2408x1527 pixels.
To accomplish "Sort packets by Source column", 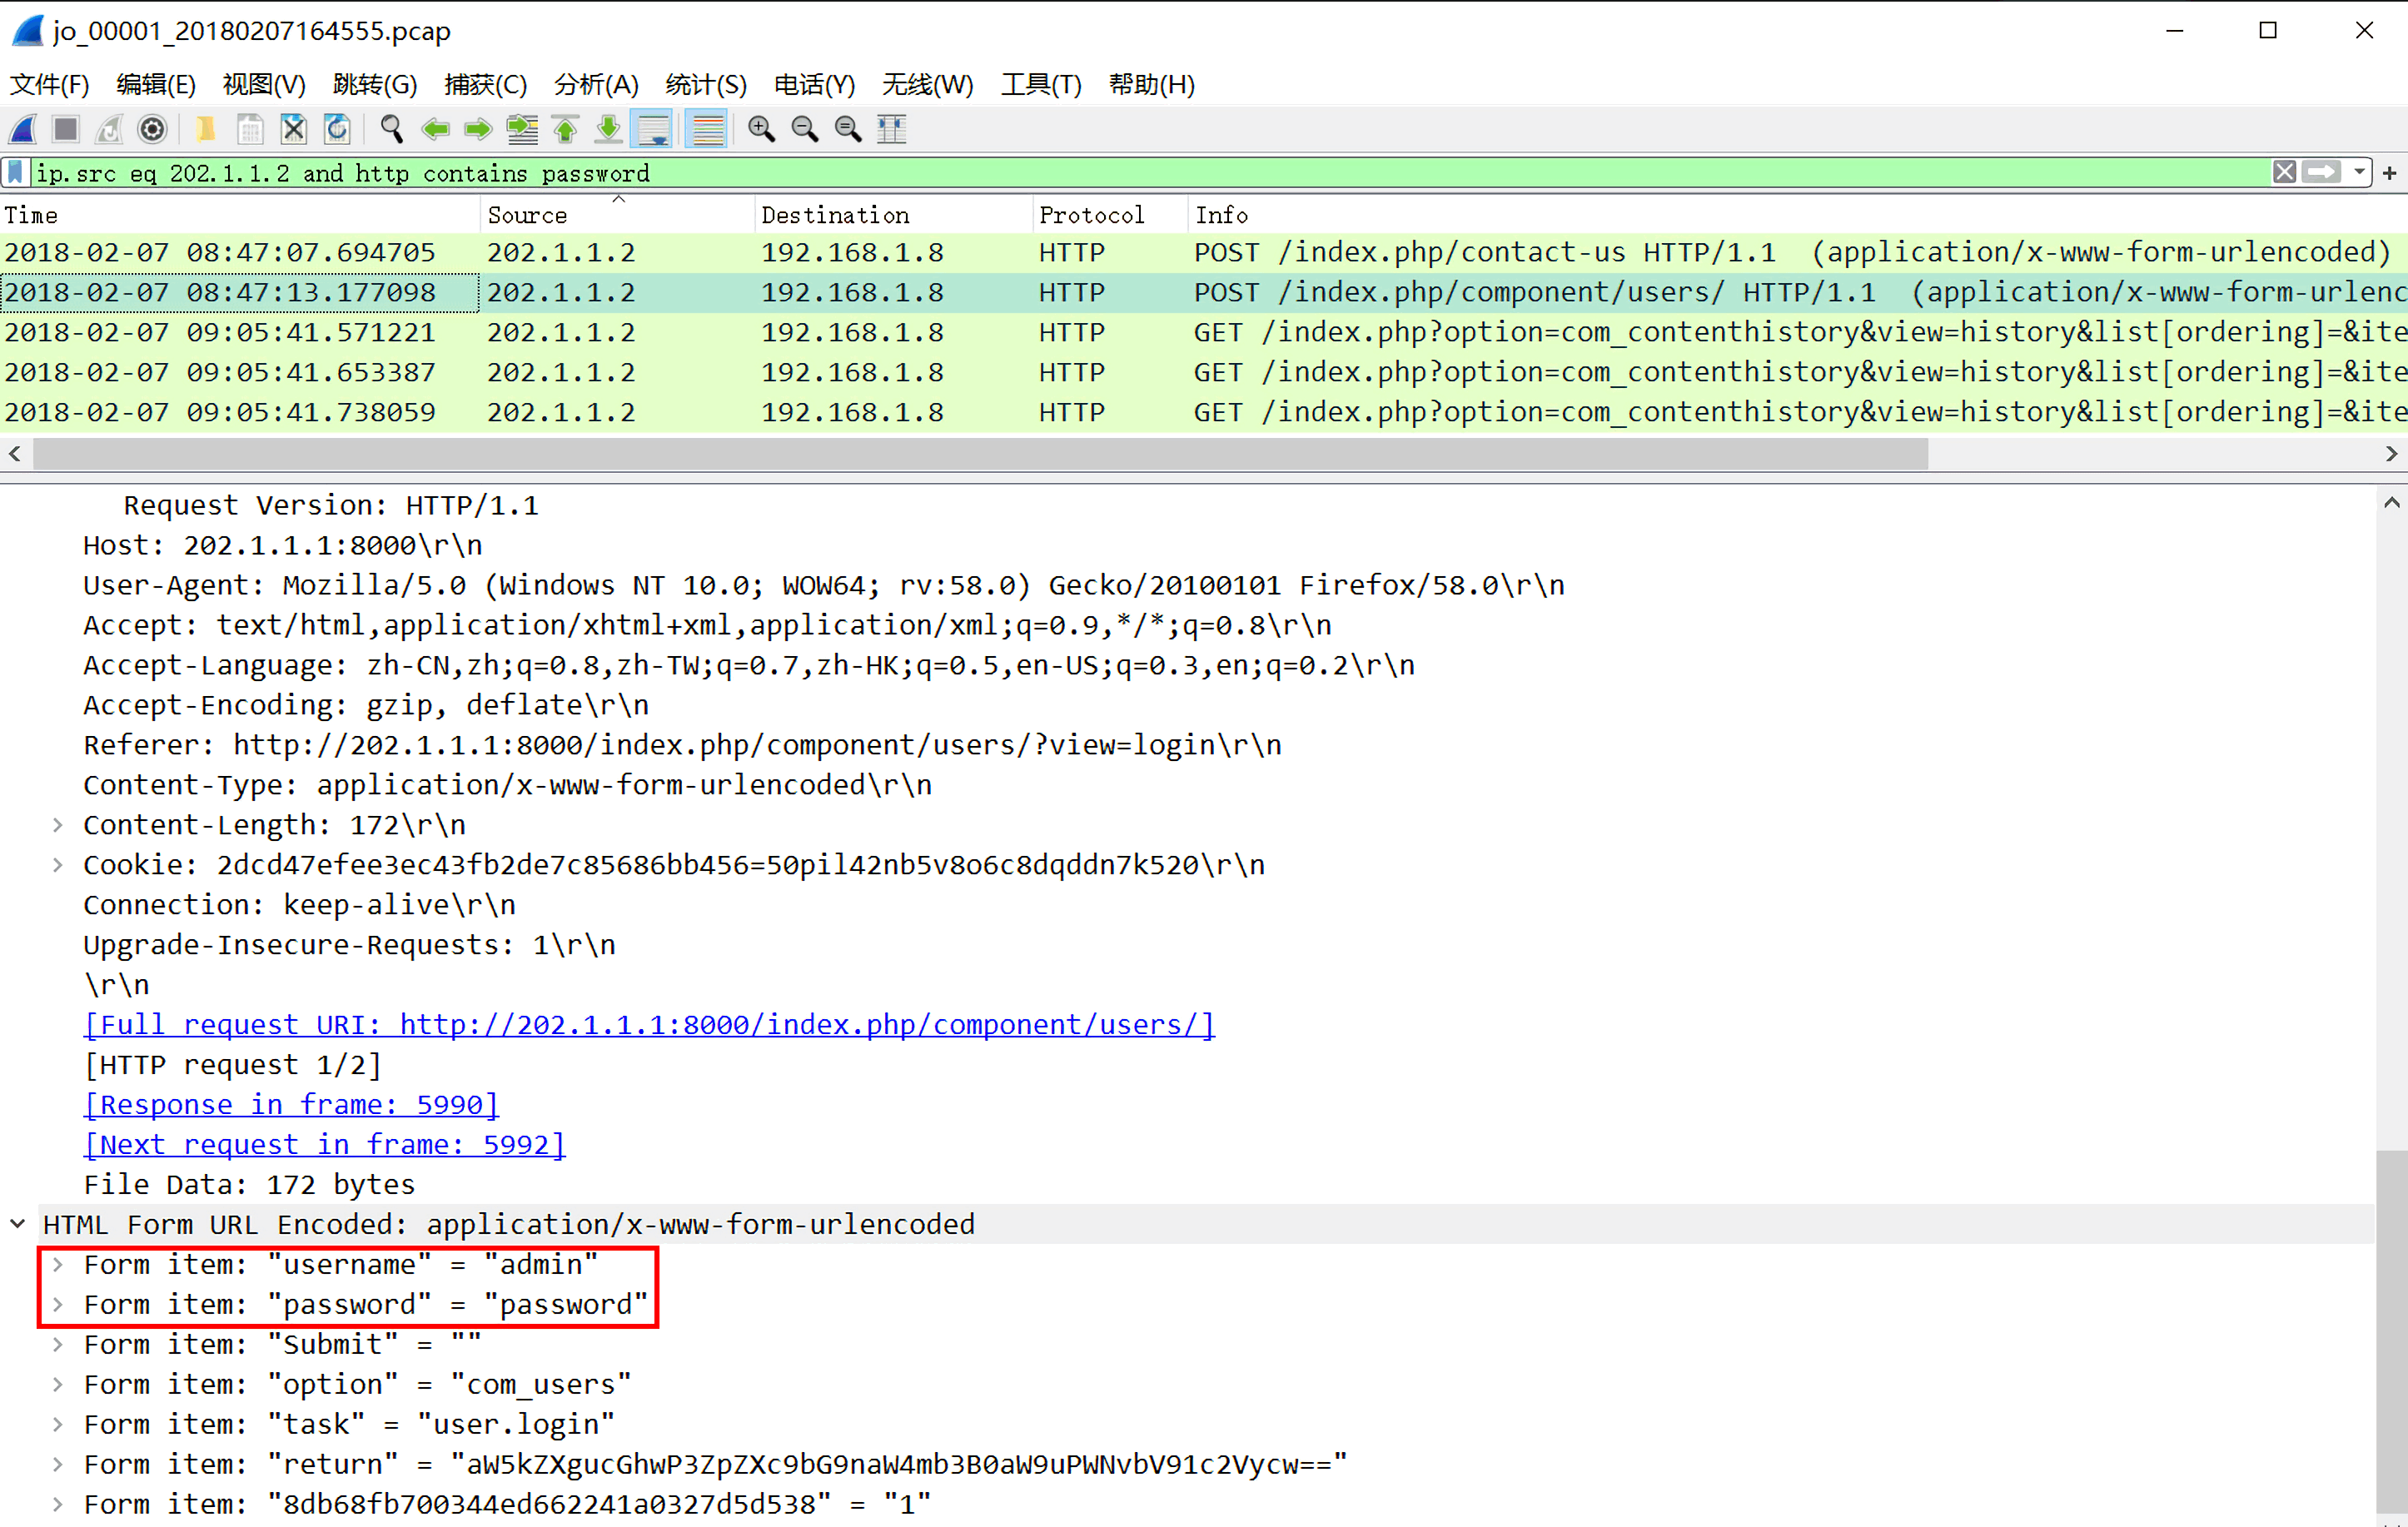I will click(618, 215).
